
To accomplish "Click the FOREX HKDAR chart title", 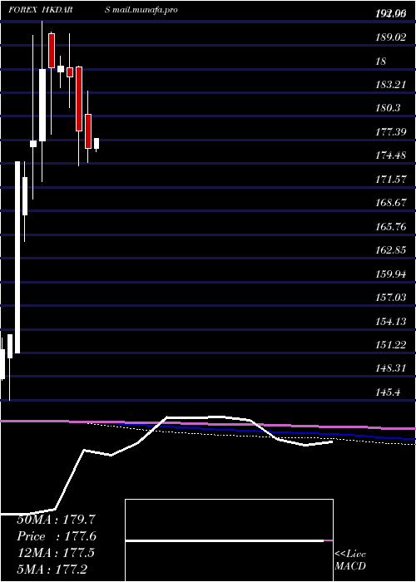I will (x=40, y=10).
